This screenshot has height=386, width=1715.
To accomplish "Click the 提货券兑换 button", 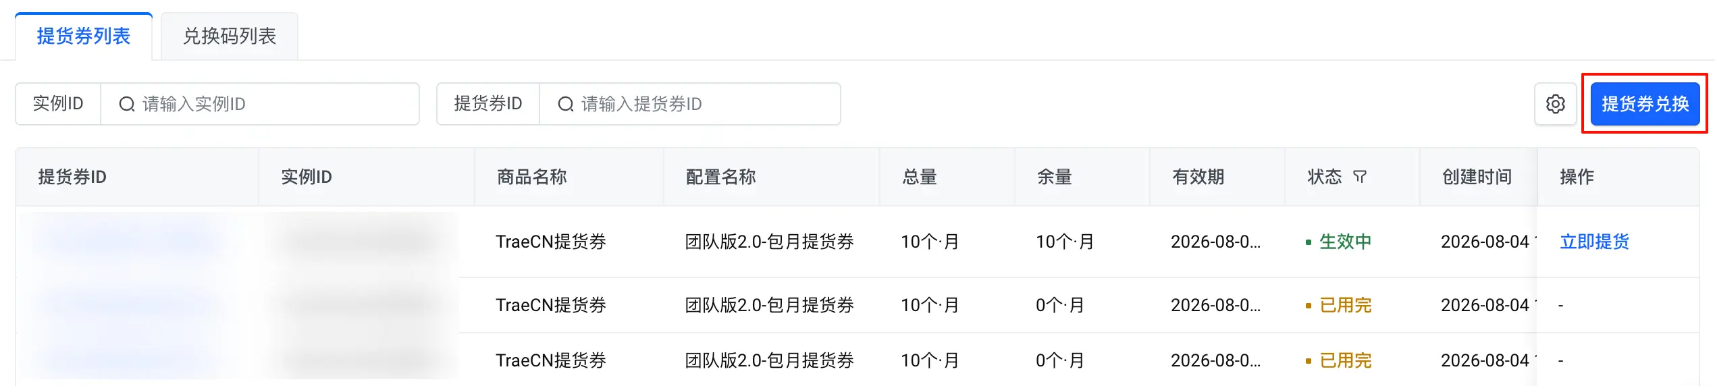I will pos(1645,104).
